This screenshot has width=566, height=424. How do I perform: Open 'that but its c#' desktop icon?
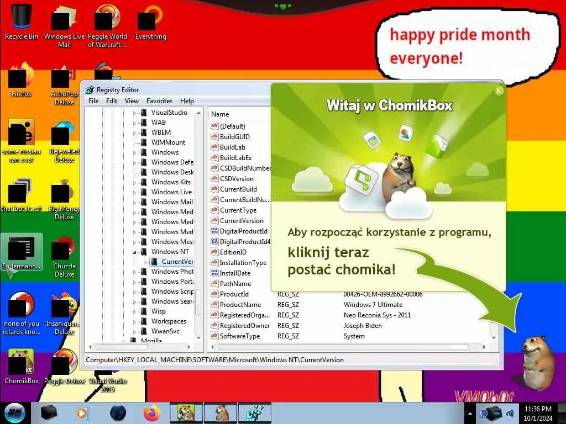point(22,195)
